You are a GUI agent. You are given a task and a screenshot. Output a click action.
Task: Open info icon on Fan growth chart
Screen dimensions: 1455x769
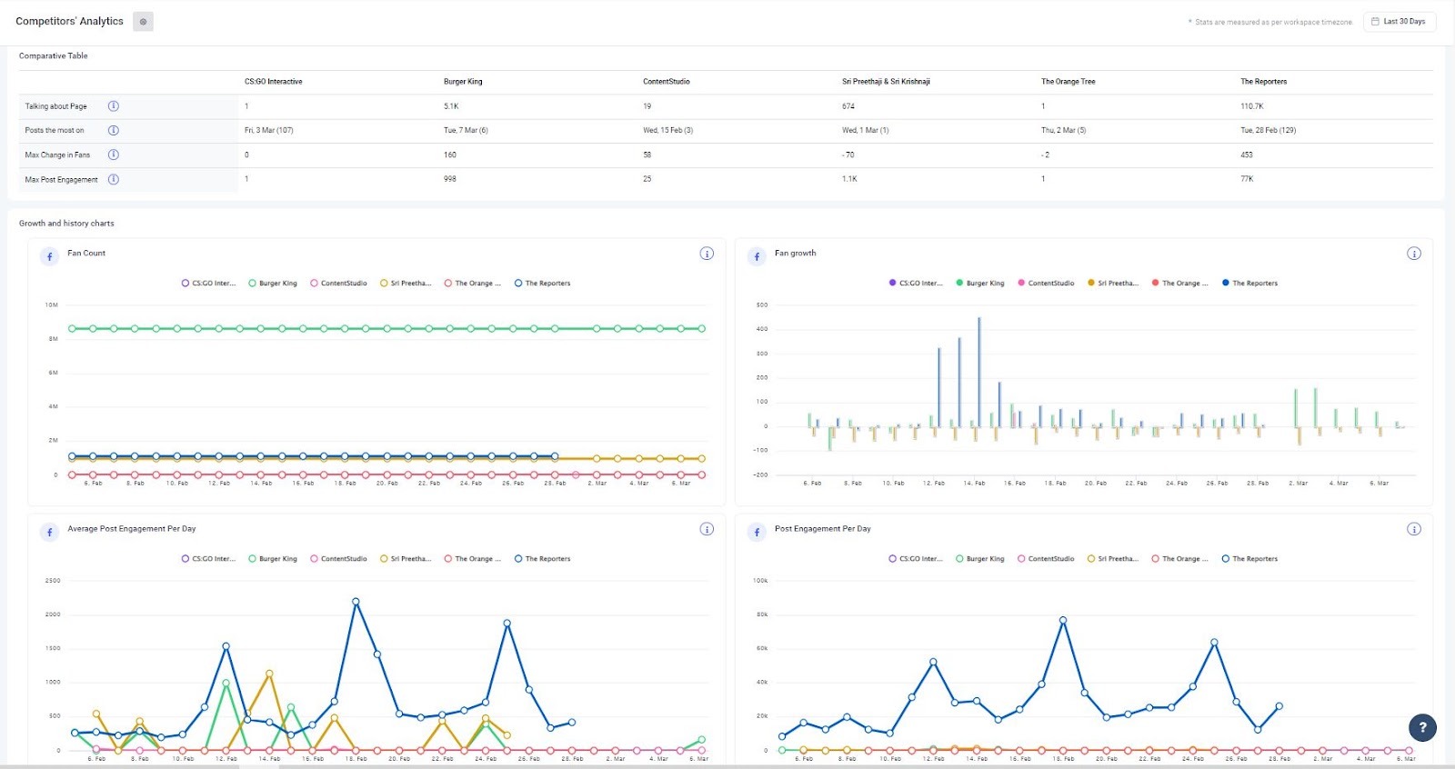(x=1414, y=254)
